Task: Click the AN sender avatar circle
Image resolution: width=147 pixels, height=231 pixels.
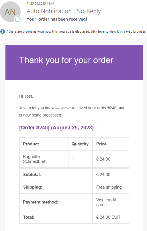Action: click(x=10, y=12)
